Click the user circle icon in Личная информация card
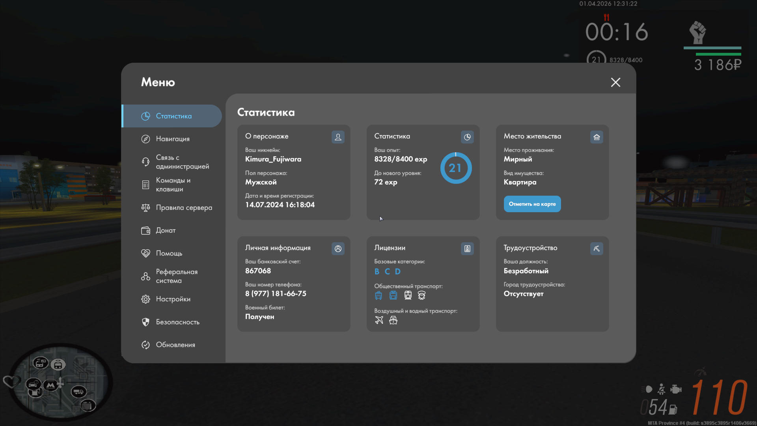 338,248
